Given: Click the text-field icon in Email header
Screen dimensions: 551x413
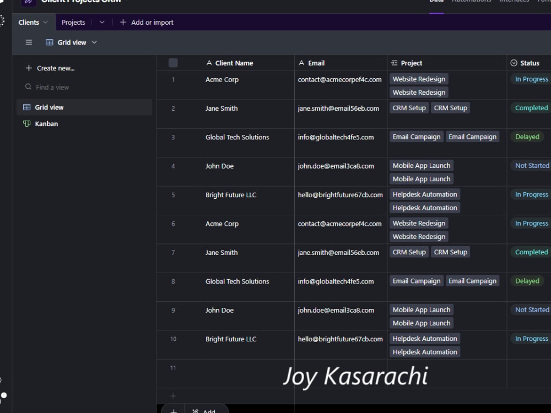Looking at the screenshot, I should [301, 63].
